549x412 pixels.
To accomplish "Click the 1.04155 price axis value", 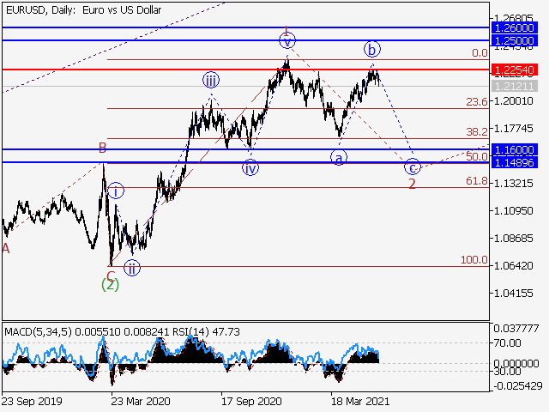I will tap(513, 293).
